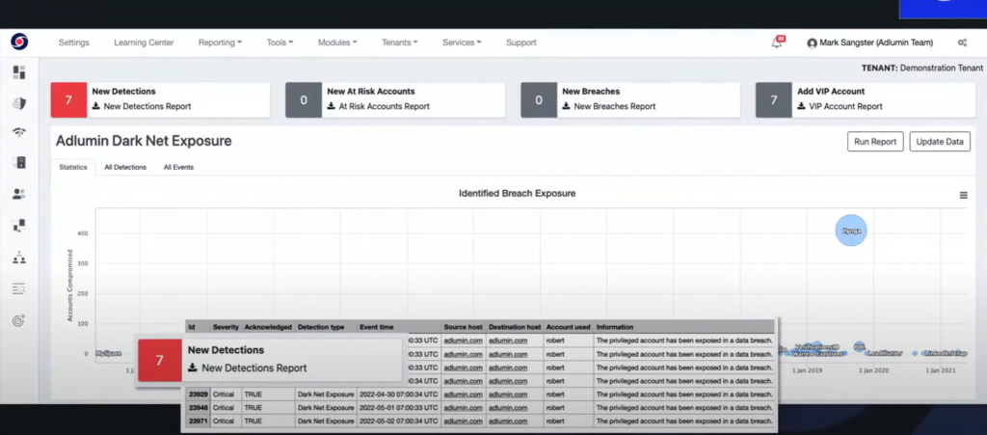This screenshot has height=435, width=987.
Task: Click the Run Report button
Action: coord(875,142)
